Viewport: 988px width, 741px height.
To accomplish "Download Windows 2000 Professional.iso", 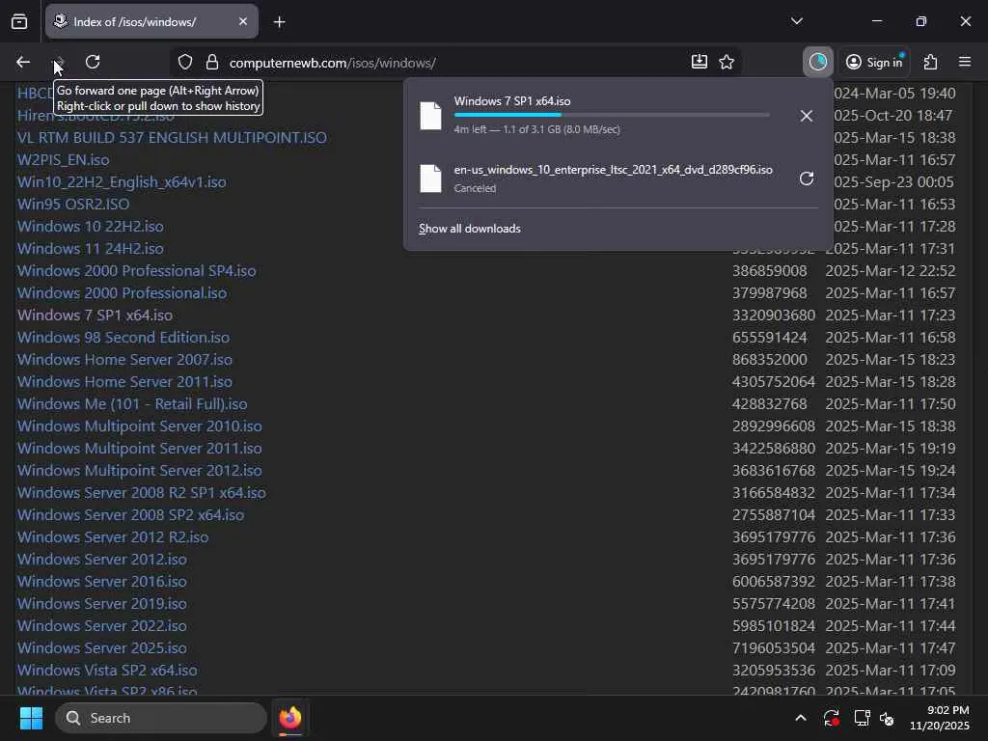I will 123,293.
